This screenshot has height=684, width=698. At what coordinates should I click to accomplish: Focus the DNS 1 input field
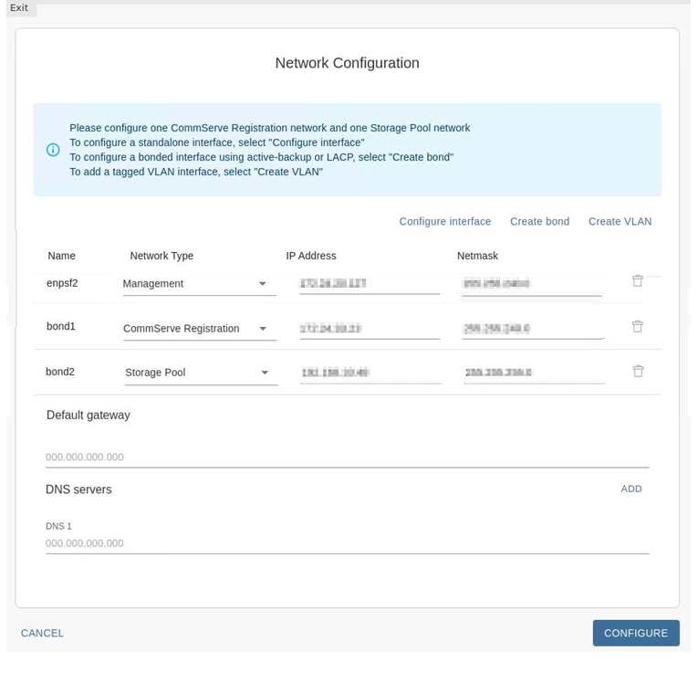pos(347,543)
